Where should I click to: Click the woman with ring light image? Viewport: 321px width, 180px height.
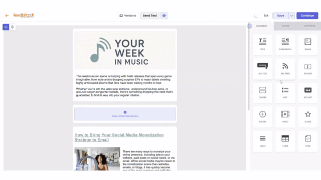(x=97, y=159)
